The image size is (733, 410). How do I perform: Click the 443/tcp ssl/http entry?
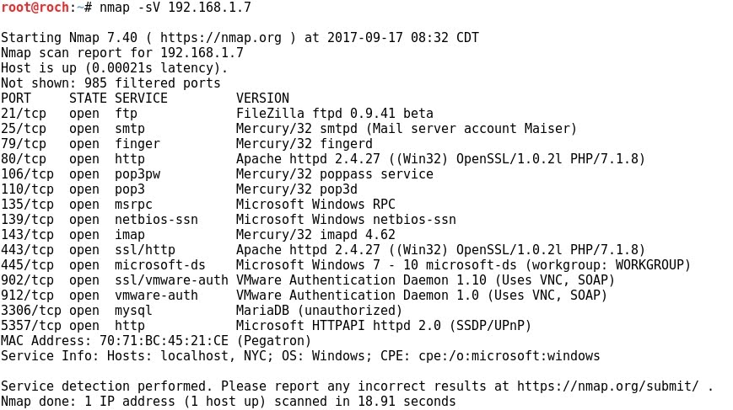tap(88, 250)
